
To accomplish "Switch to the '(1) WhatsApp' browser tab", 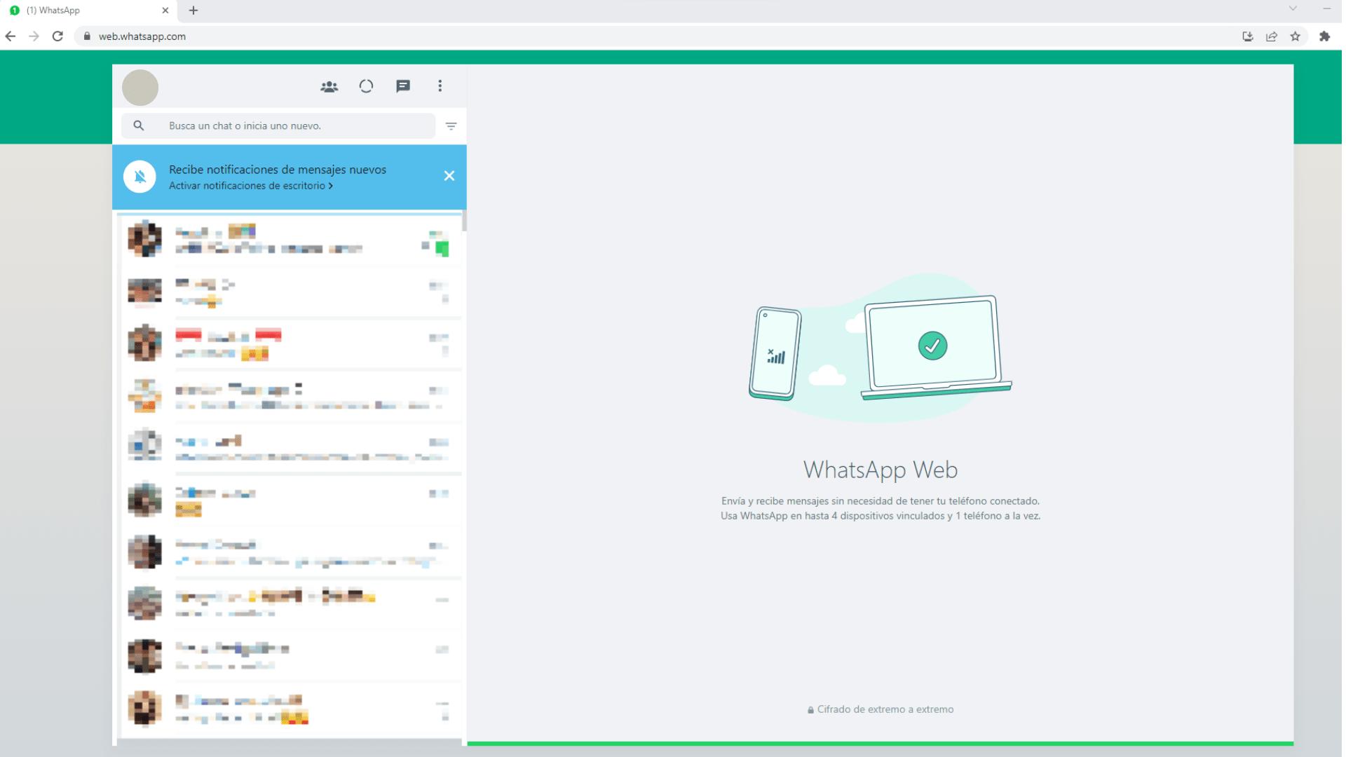I will pos(88,11).
